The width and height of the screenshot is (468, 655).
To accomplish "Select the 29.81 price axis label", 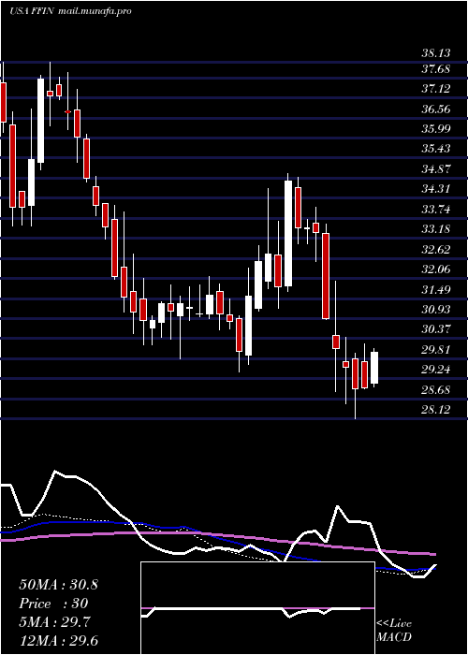I will coord(436,350).
